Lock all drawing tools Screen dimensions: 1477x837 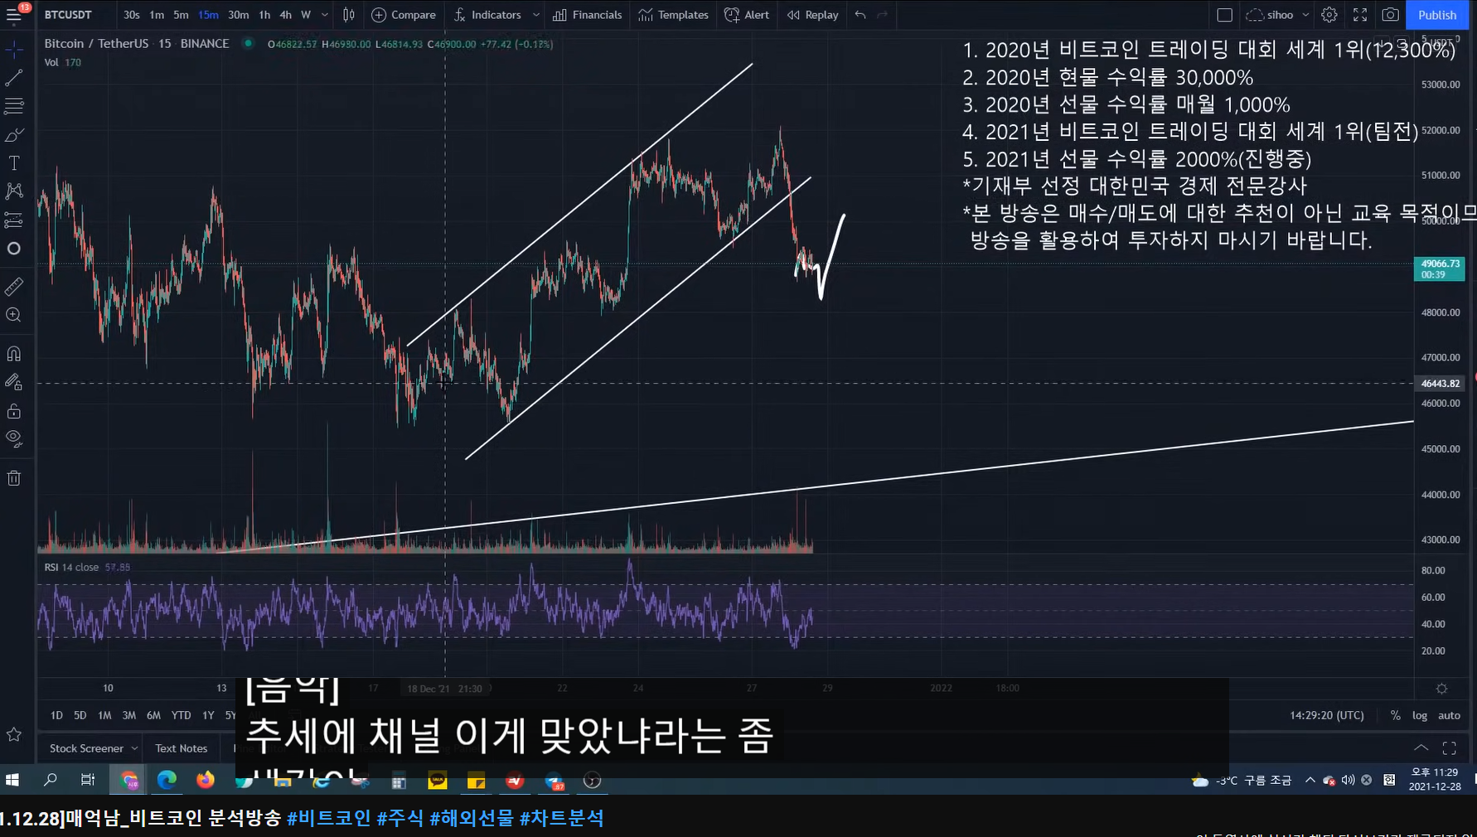point(14,411)
